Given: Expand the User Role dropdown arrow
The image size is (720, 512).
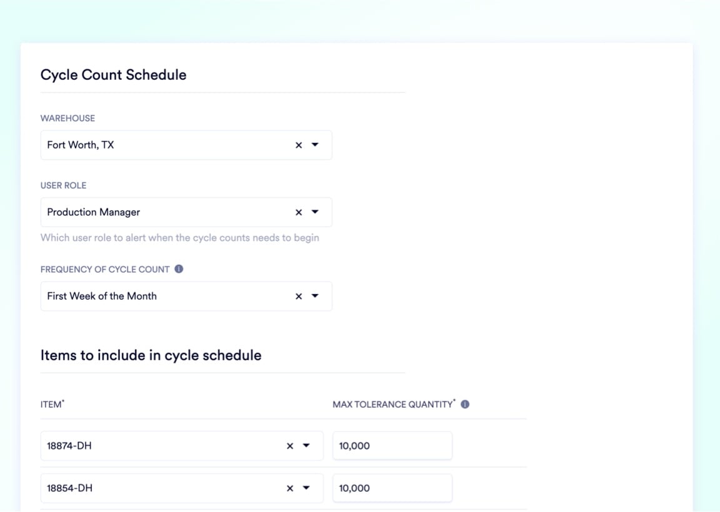Looking at the screenshot, I should coord(315,212).
